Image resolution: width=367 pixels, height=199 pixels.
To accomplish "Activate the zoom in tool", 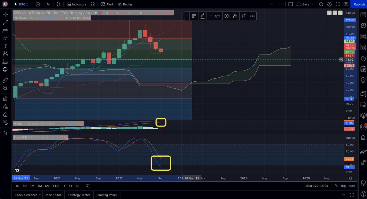I will (x=5, y=88).
